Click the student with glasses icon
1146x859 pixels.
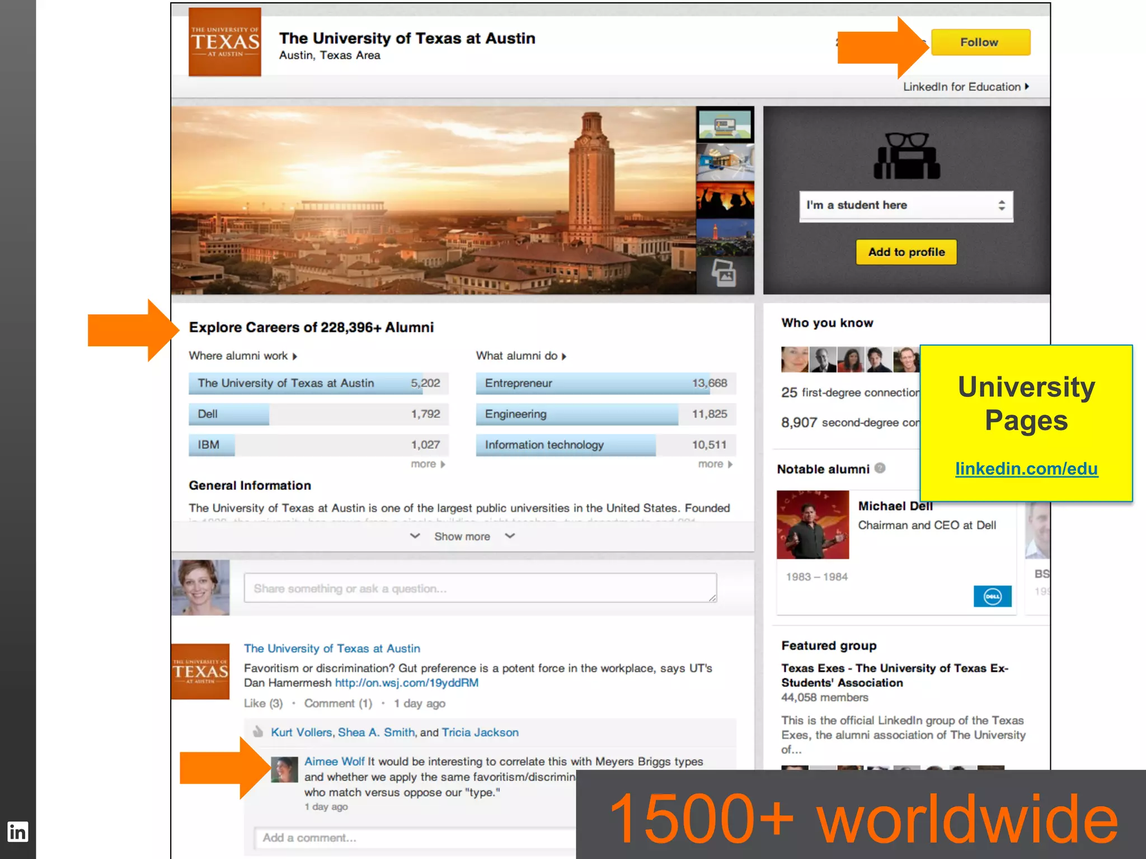click(x=907, y=155)
